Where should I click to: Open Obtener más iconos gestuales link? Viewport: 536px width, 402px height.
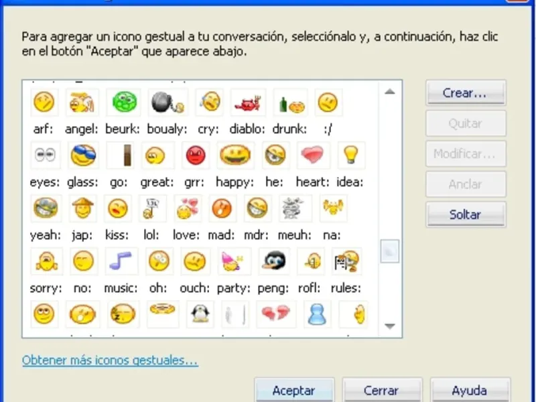pyautogui.click(x=110, y=360)
